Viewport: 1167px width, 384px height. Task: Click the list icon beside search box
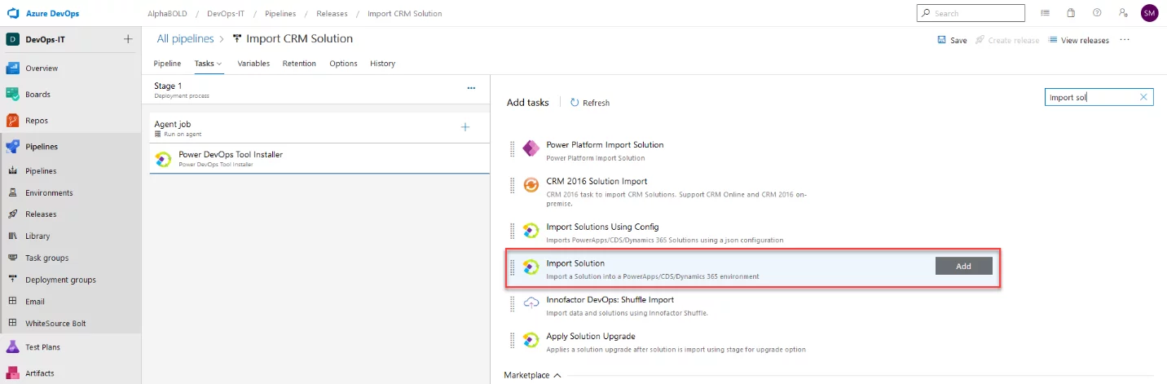pos(1046,13)
